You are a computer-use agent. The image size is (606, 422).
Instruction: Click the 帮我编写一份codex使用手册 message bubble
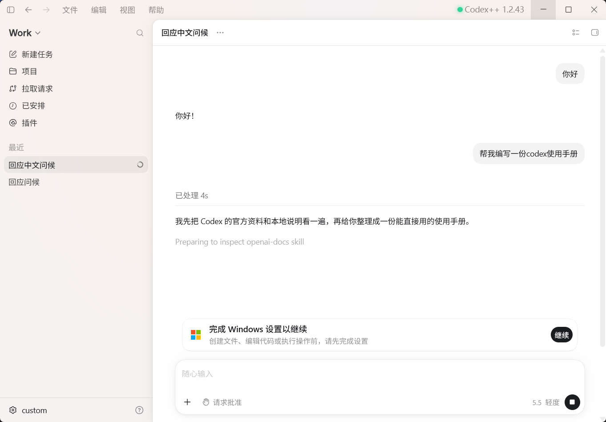(x=529, y=153)
